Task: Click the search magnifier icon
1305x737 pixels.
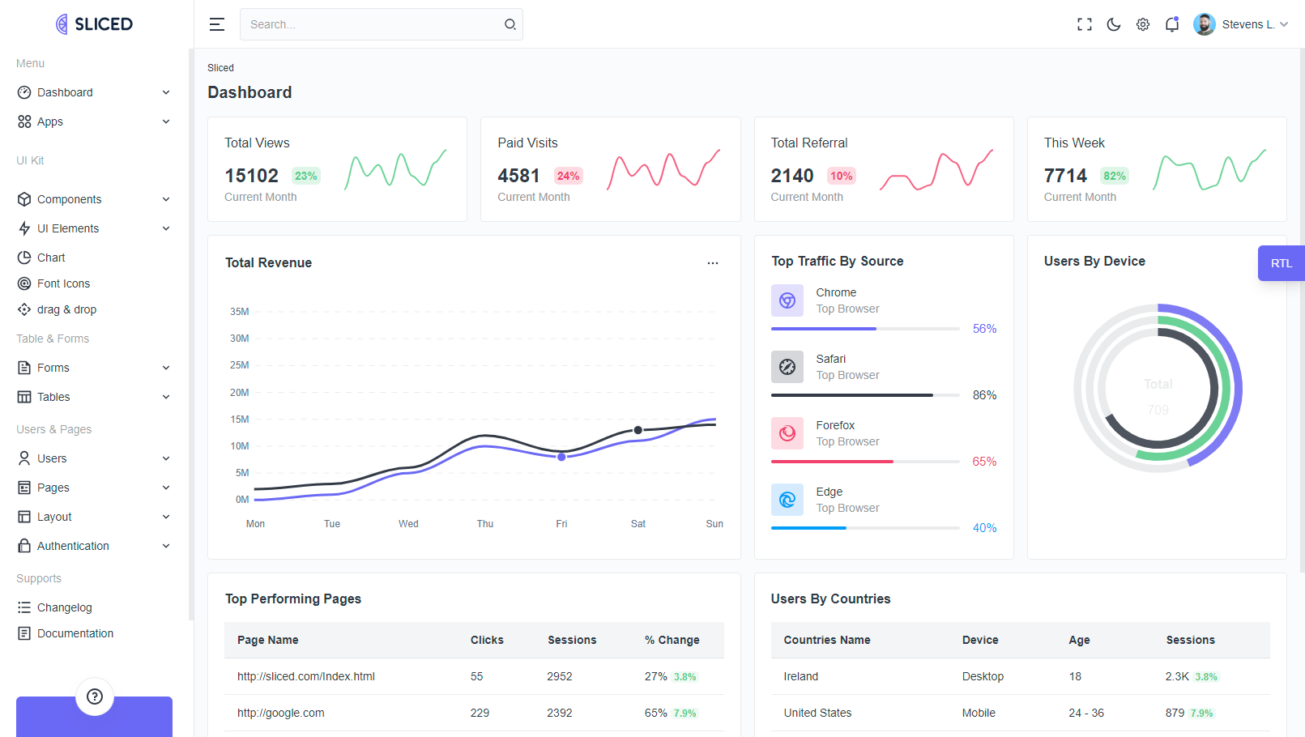Action: (x=510, y=24)
